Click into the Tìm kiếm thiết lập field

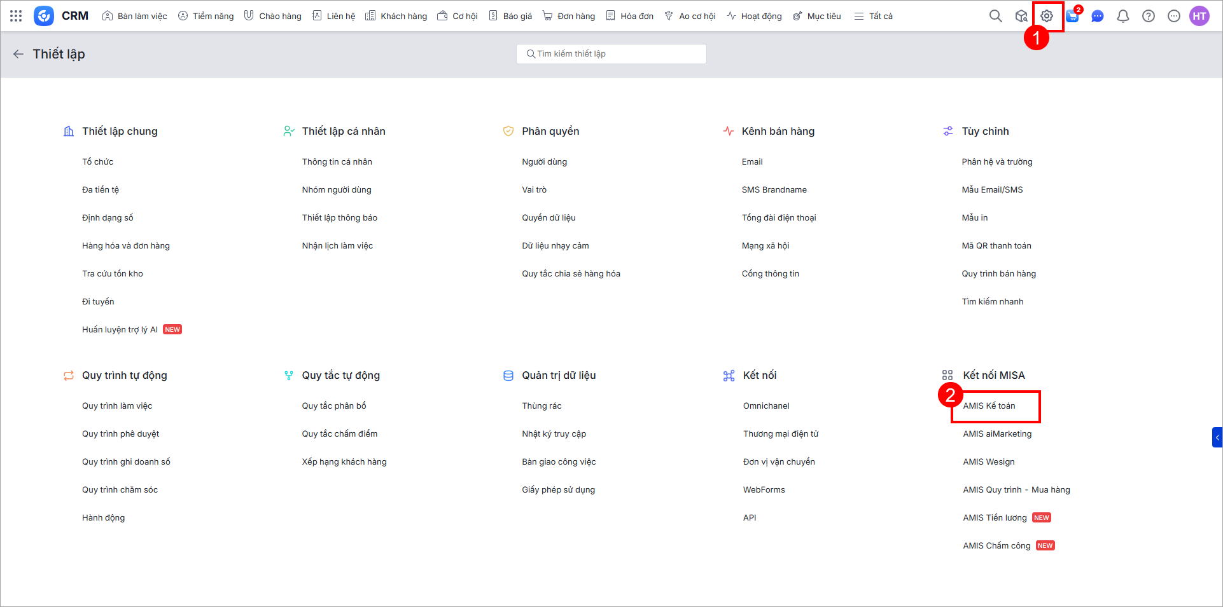coord(611,54)
